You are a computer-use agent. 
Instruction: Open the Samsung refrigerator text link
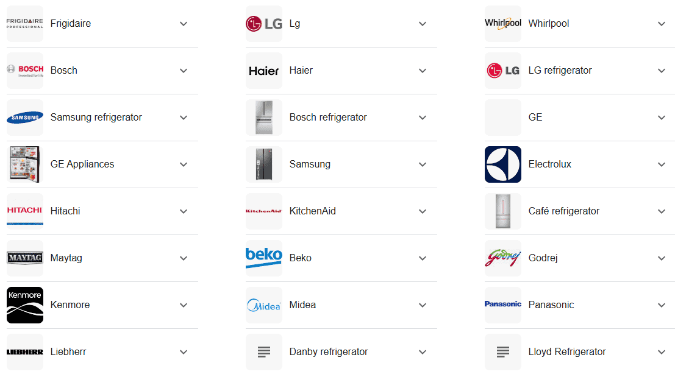(x=96, y=118)
